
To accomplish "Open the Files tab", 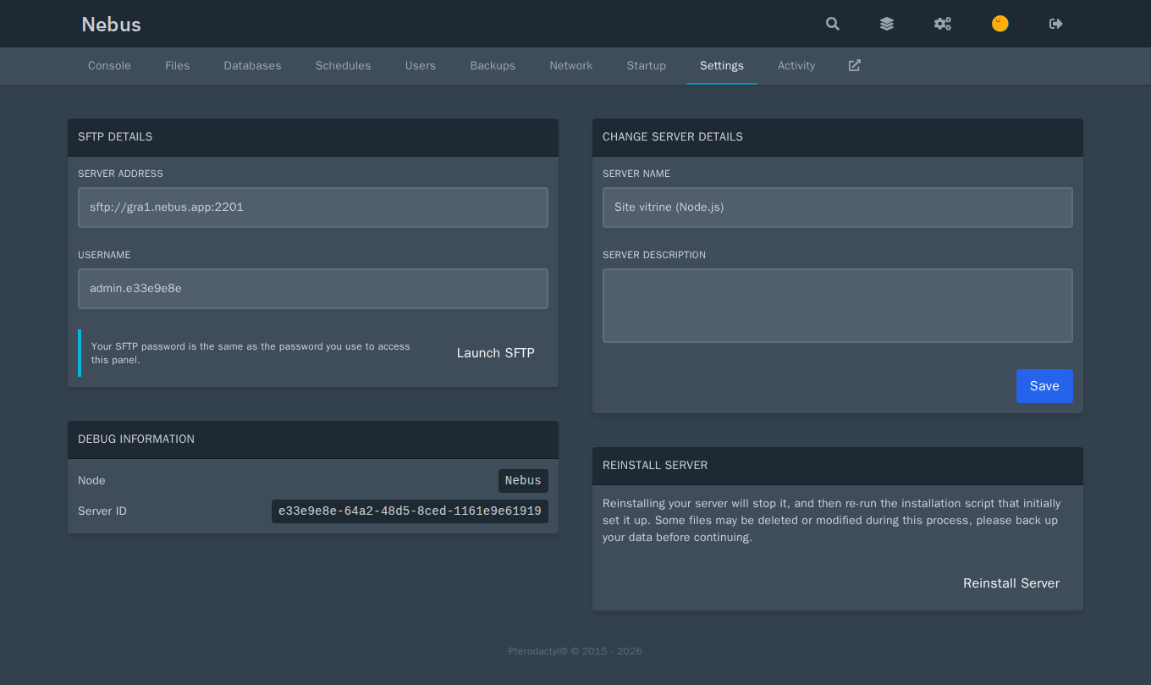I will pyautogui.click(x=177, y=65).
